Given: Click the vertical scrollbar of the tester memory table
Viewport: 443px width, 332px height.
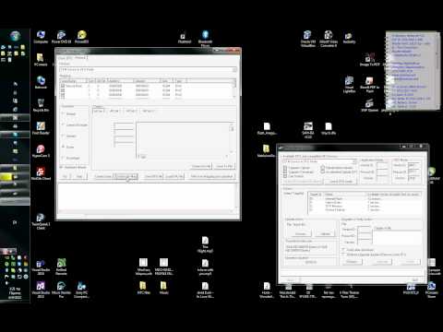Looking at the screenshot, I should click(x=234, y=89).
